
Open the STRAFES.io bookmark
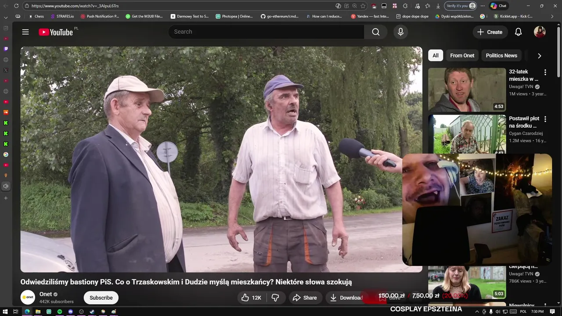[62, 16]
